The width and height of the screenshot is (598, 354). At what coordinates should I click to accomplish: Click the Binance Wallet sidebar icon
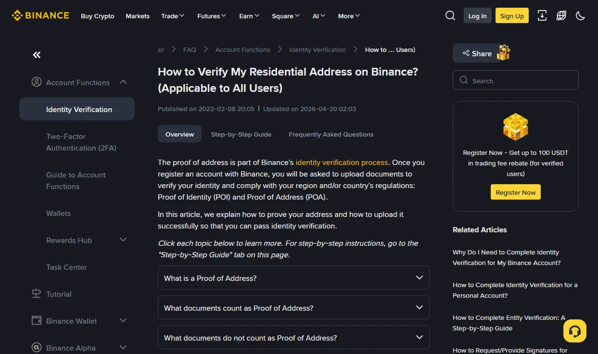click(x=36, y=321)
